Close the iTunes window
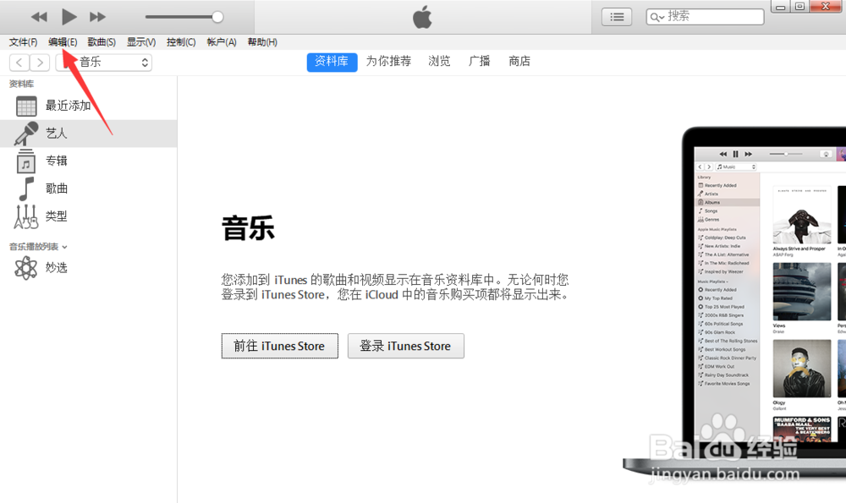This screenshot has width=846, height=503. [x=826, y=7]
